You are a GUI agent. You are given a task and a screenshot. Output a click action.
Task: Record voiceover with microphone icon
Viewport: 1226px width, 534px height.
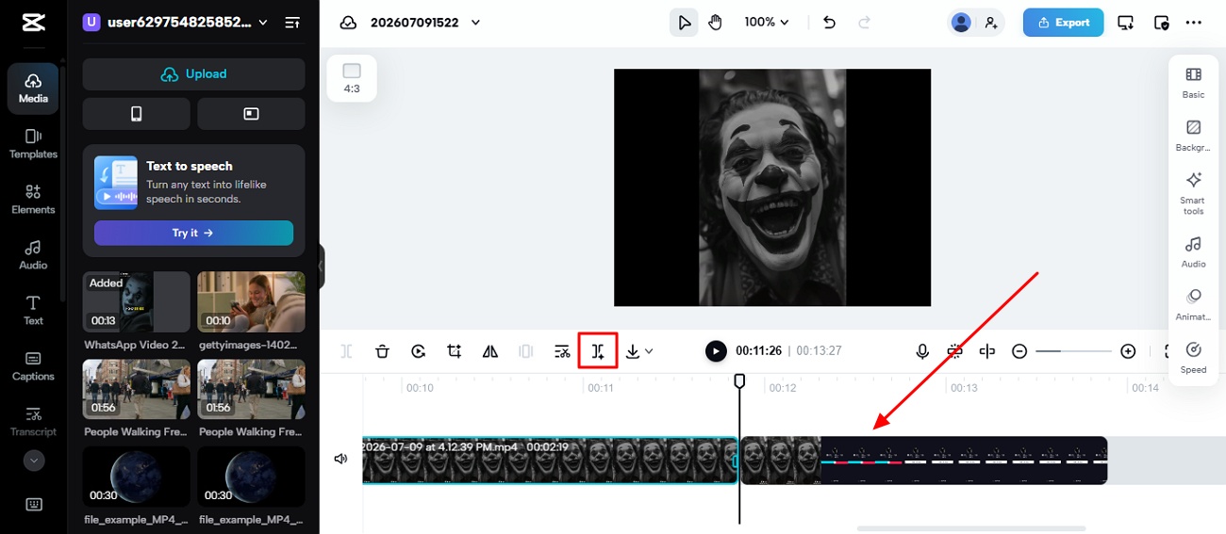(922, 351)
